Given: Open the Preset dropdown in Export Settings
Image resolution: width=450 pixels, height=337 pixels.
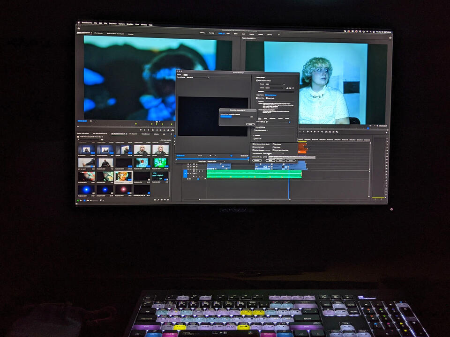Looking at the screenshot, I should 274,88.
